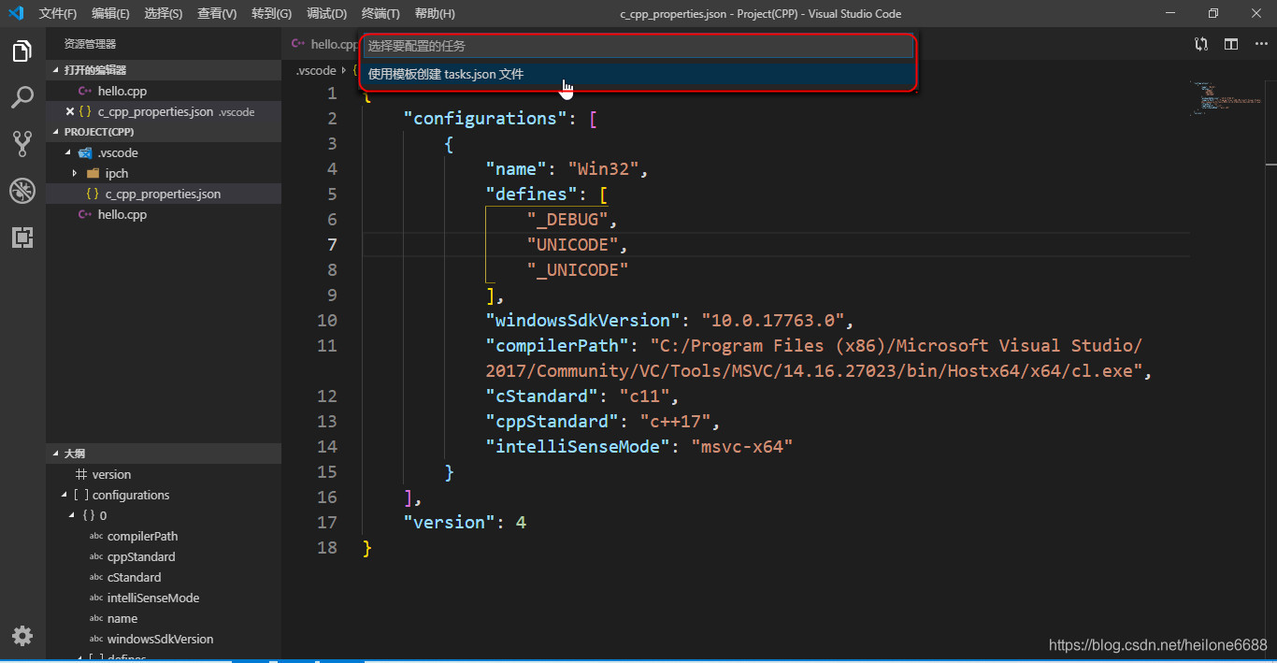Open hello.cpp in project tree
The image size is (1277, 663).
tap(164, 214)
